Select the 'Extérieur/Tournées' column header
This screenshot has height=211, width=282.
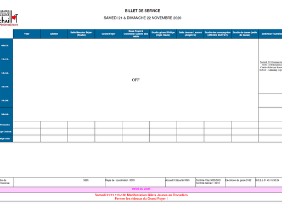[270, 34]
